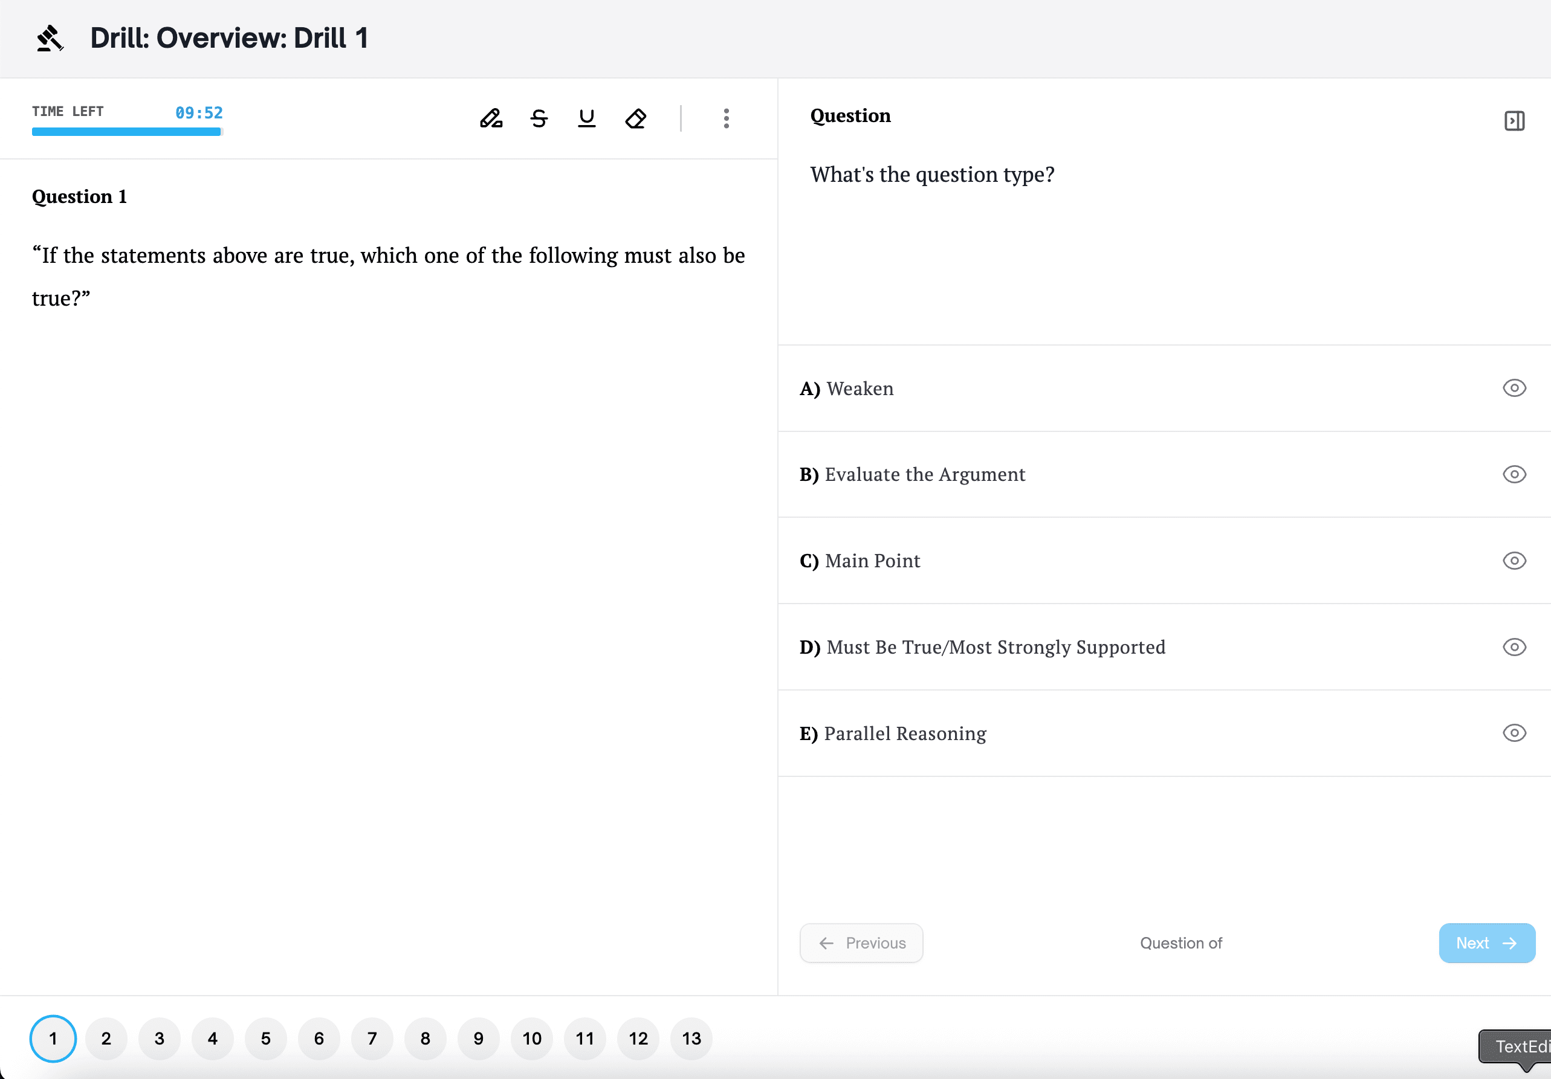Click the gavel logo icon
The image size is (1551, 1079).
point(50,39)
